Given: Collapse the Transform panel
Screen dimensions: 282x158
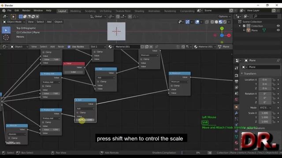Looking at the screenshot, I should pos(242,74).
